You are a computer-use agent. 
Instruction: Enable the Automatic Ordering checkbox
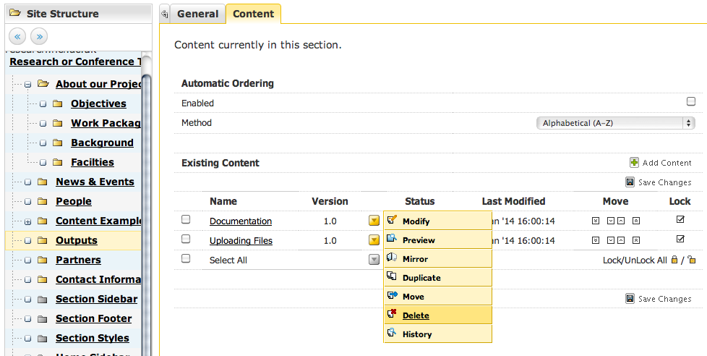691,102
